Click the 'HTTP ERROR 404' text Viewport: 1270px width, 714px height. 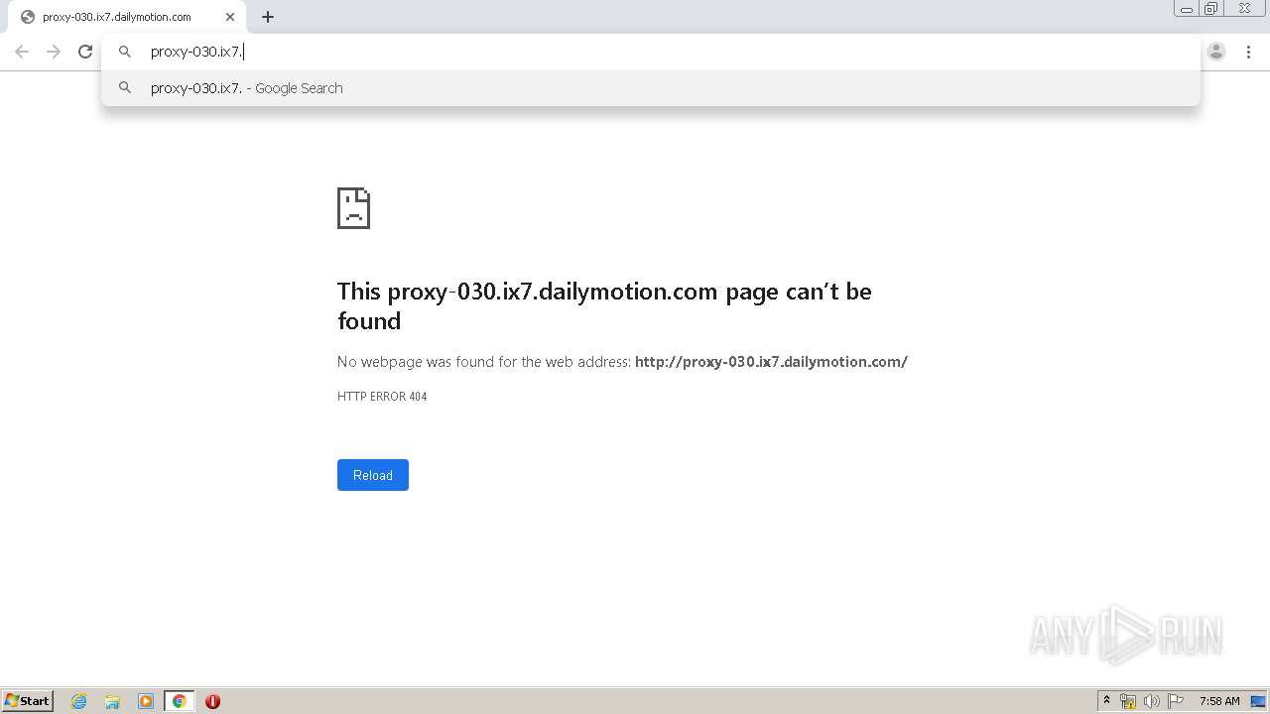(x=382, y=397)
